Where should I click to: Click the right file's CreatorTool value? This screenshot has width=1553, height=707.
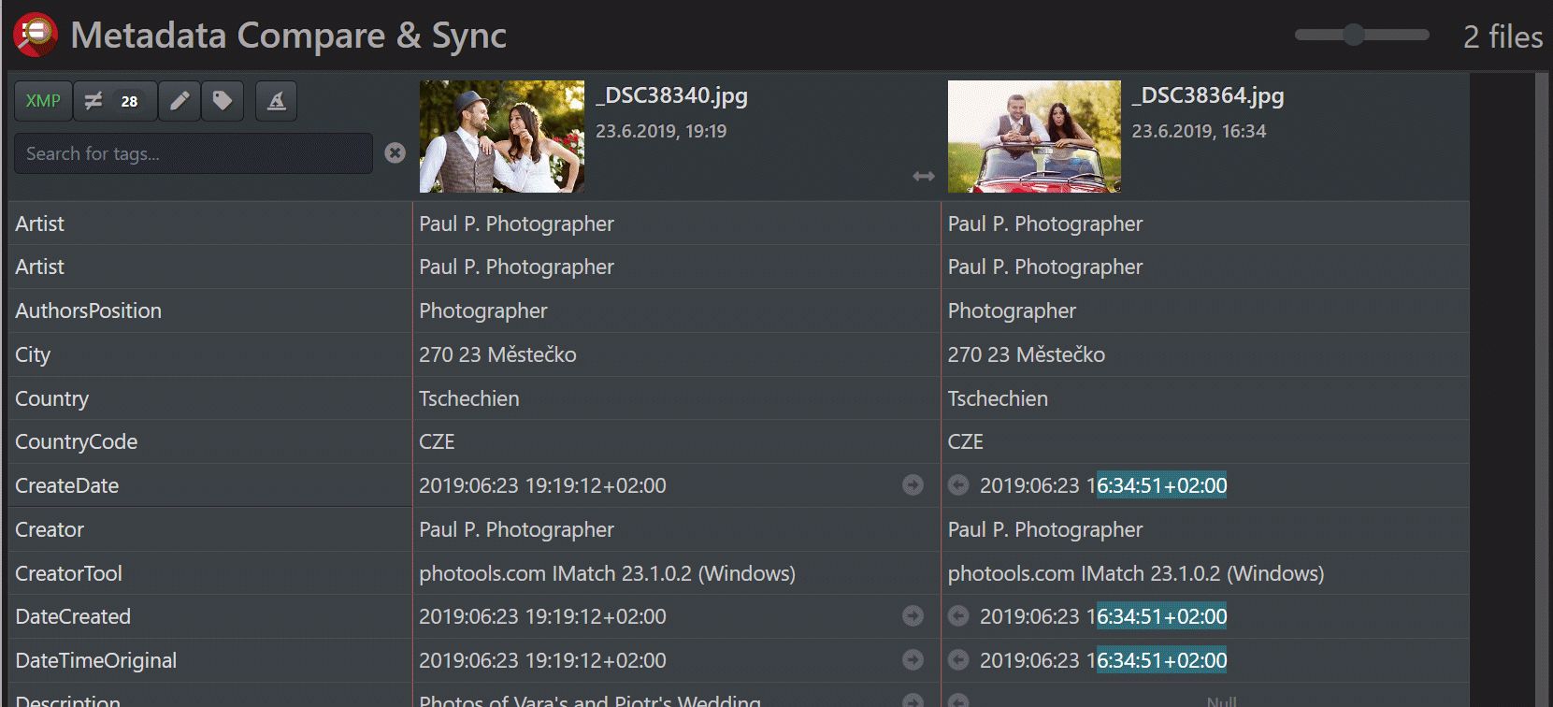point(1136,573)
